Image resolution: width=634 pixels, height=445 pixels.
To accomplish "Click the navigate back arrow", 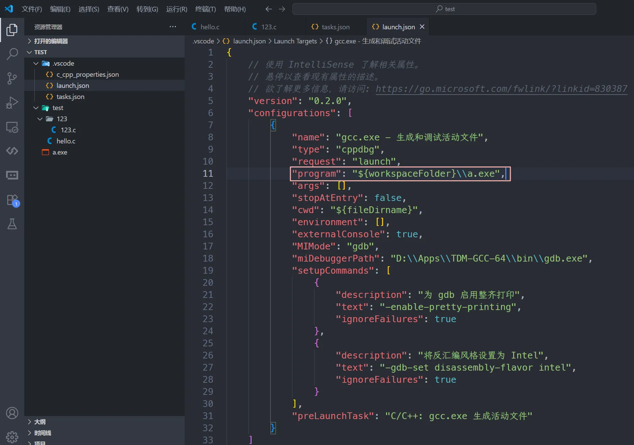I will (268, 9).
